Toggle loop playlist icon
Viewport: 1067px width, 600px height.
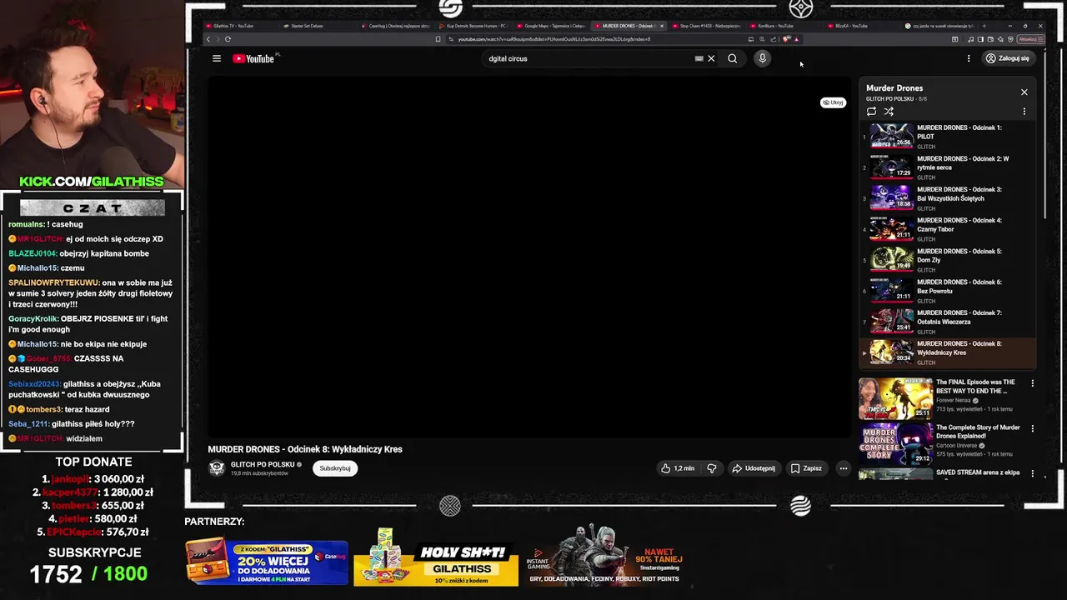pos(871,111)
